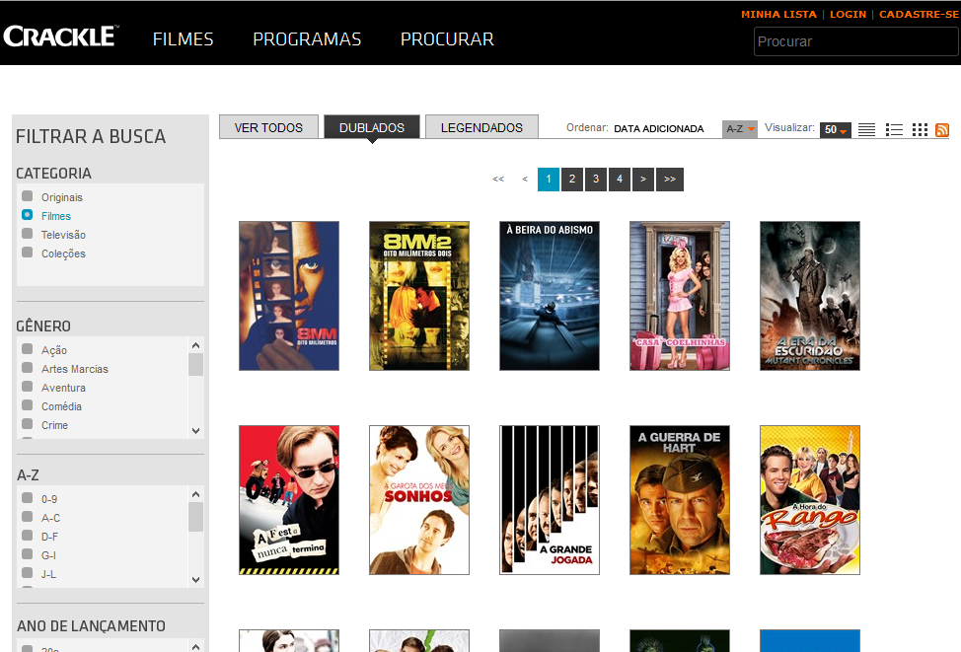Go to the first page with << arrows
The width and height of the screenshot is (961, 652).
pyautogui.click(x=498, y=179)
